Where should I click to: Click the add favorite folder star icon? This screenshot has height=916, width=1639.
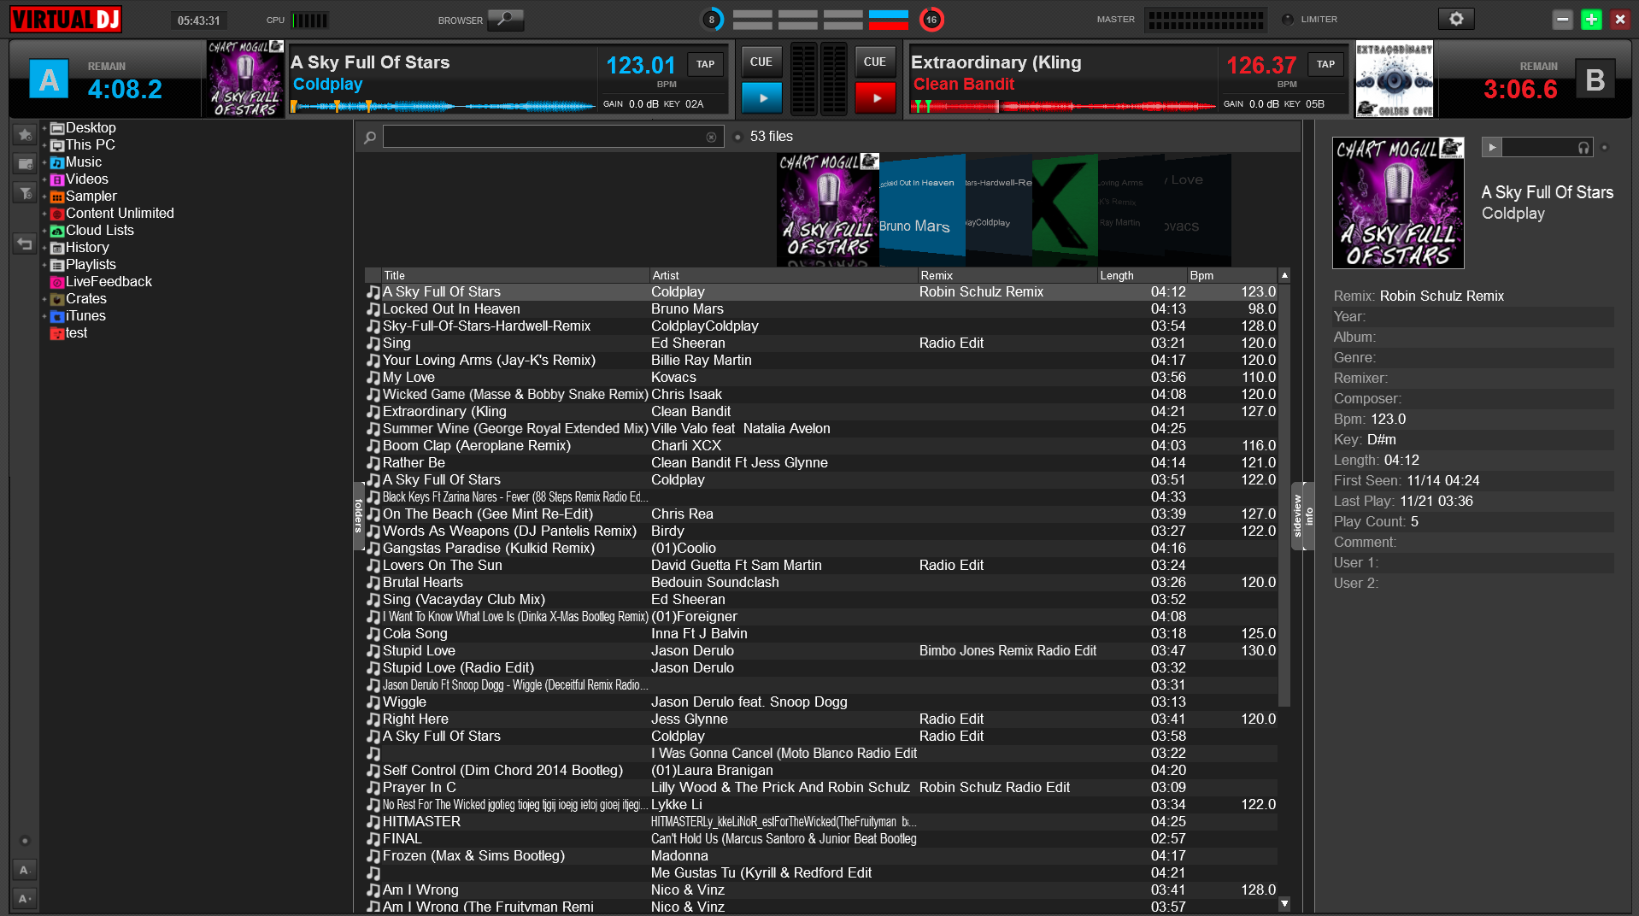pyautogui.click(x=25, y=134)
